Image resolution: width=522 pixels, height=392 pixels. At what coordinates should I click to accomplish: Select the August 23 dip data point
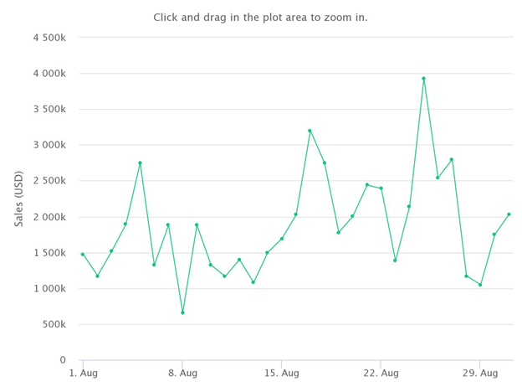click(395, 260)
